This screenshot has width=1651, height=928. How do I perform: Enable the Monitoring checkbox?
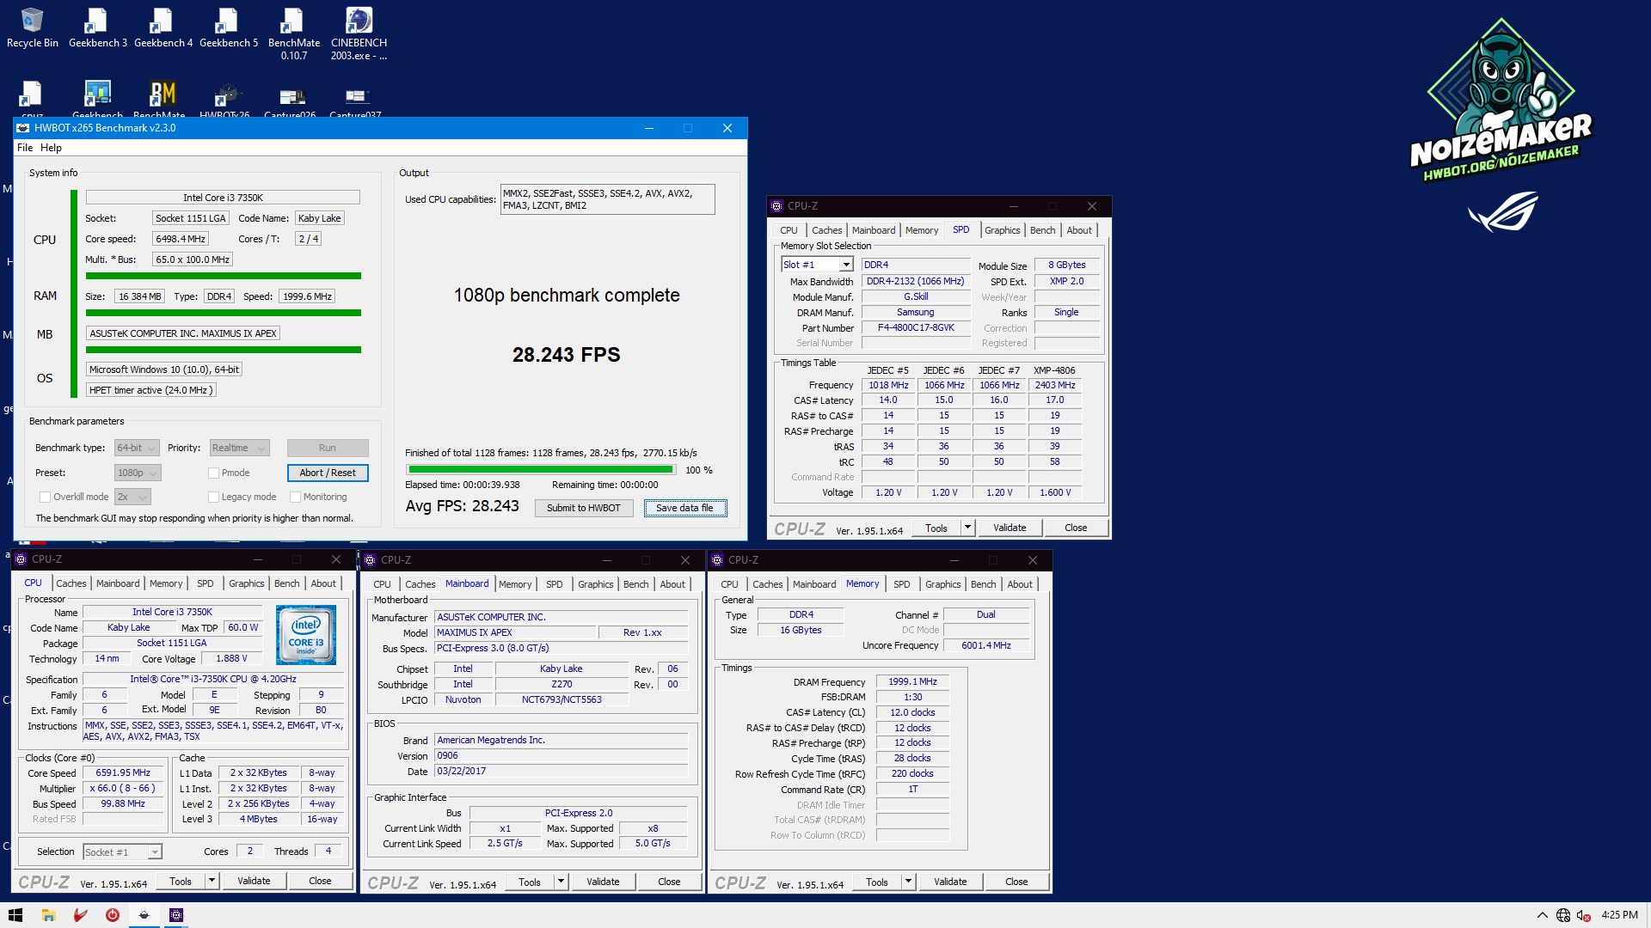click(295, 497)
